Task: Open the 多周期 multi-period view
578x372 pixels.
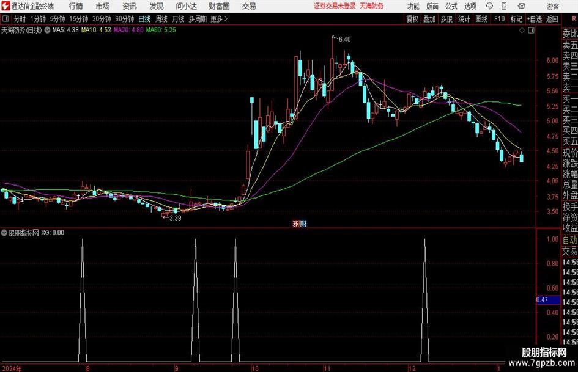Action: [x=198, y=19]
